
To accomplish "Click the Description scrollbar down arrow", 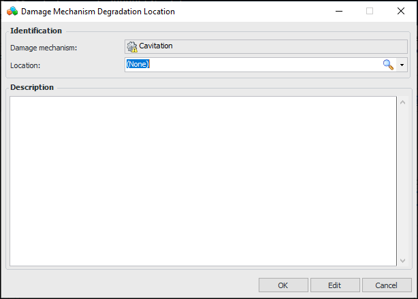I will point(402,261).
